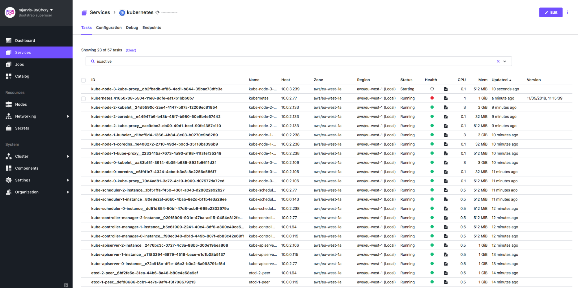Open the Catalog icon in sidebar
This screenshot has width=578, height=288.
point(9,76)
